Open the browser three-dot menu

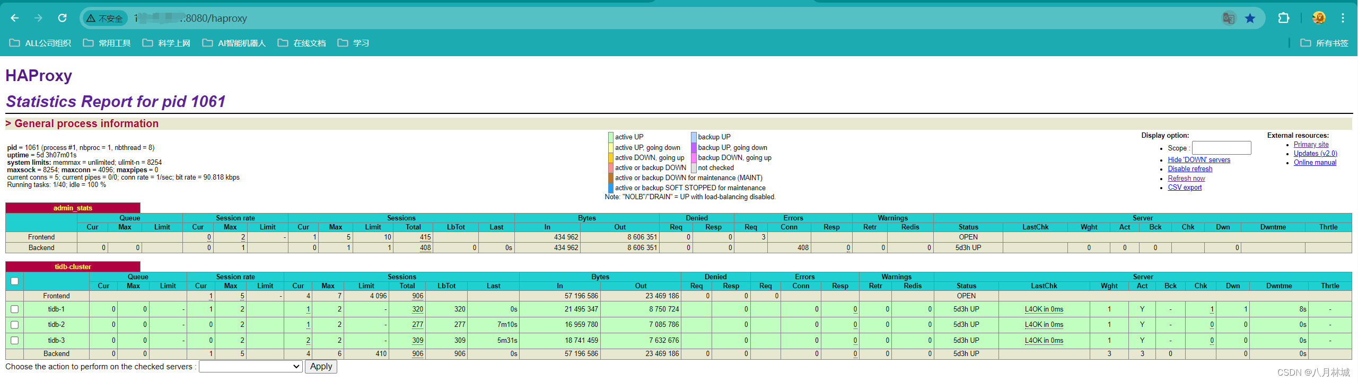pyautogui.click(x=1343, y=18)
